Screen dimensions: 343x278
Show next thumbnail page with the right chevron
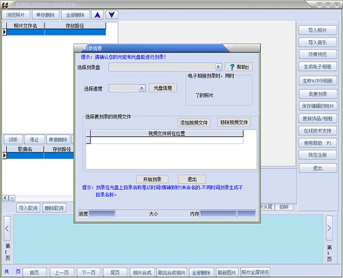click(x=329, y=228)
